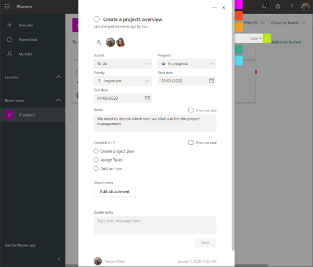This screenshot has height=267, width=313.
Task: Open the task more options ellipsis
Action: tap(214, 8)
